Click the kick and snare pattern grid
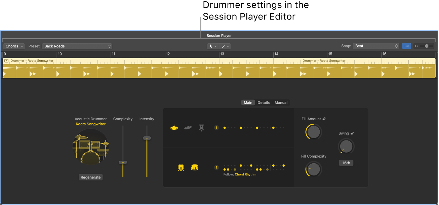Screen dimensions: 439x205 [x=254, y=167]
